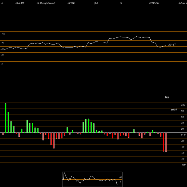This screenshot has height=187, width=187.
Task: Click the MR axis label '60'
Action: 182,117
